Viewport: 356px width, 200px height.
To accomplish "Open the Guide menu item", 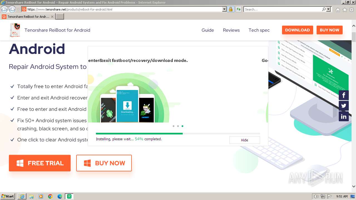I will (208, 30).
